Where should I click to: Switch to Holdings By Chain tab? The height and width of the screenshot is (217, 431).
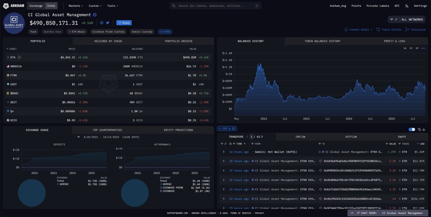click(x=108, y=41)
